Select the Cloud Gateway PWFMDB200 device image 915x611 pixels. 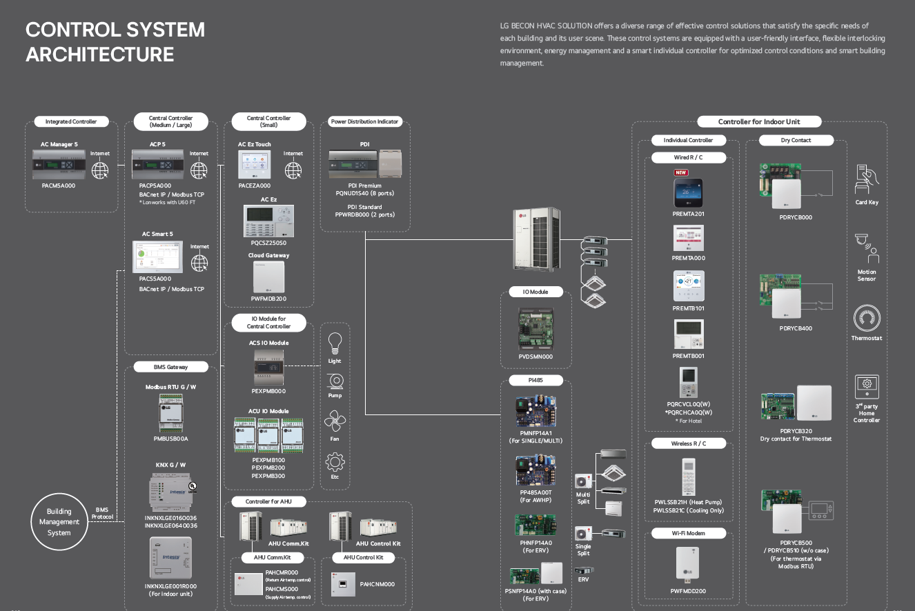[268, 277]
